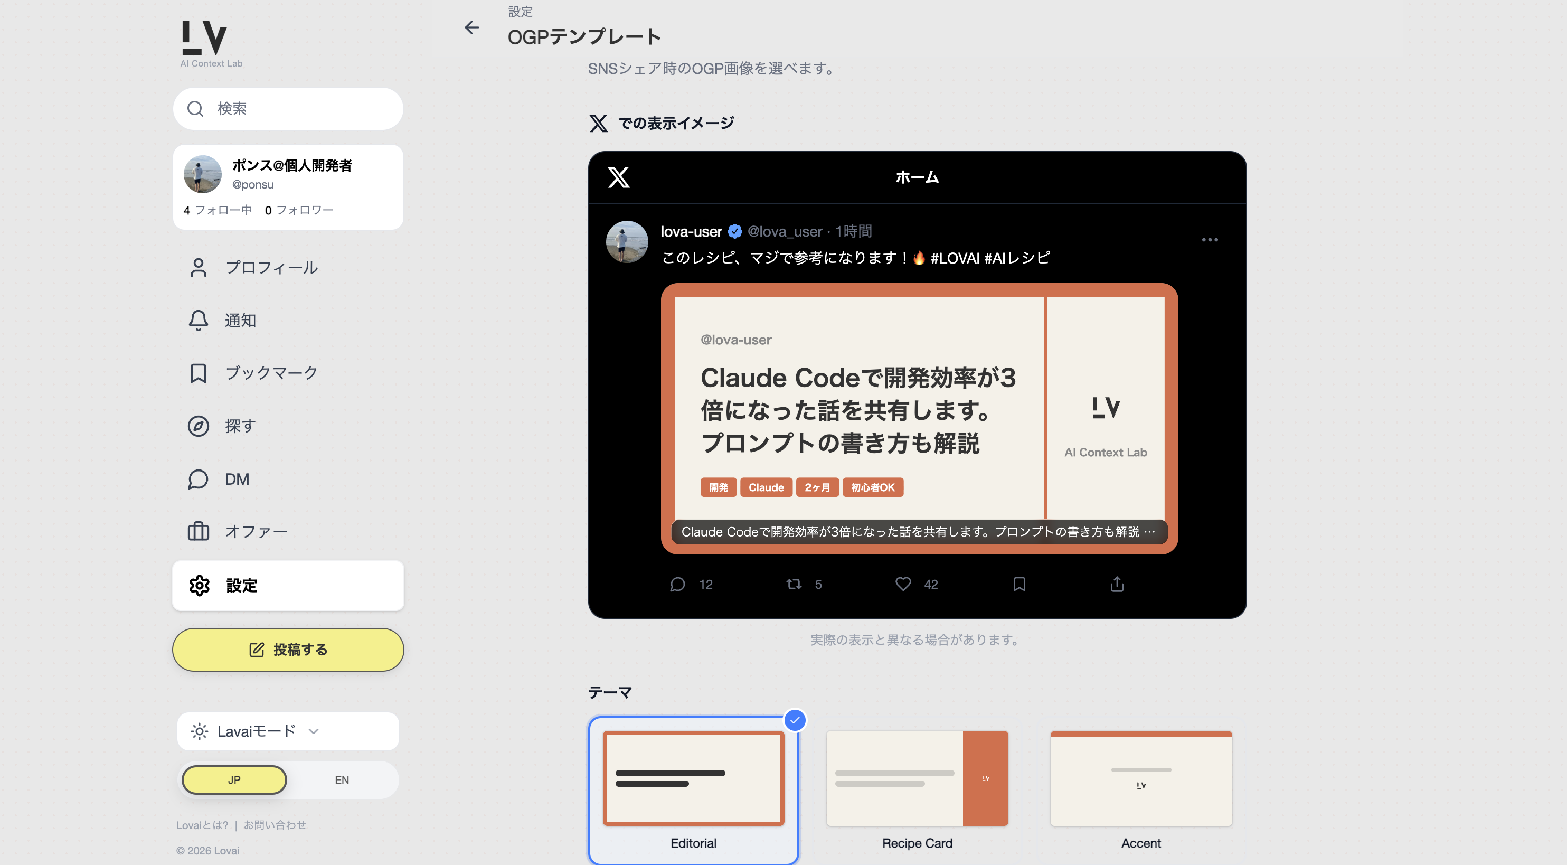Click the 検索 search field
The height and width of the screenshot is (865, 1567).
click(x=288, y=108)
